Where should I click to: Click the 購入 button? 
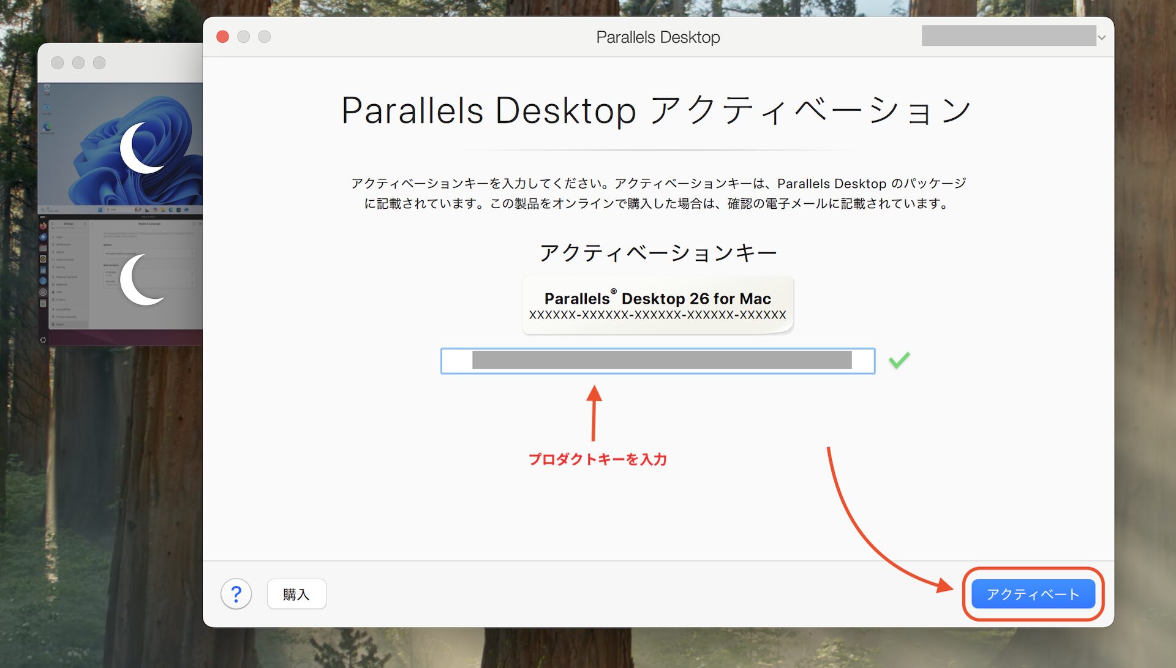click(296, 594)
